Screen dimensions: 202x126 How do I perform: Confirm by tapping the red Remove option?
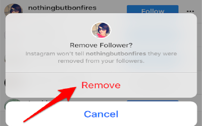101,85
